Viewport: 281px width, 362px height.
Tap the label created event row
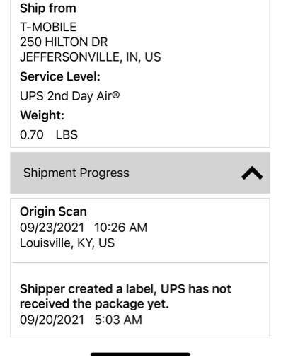pyautogui.click(x=140, y=300)
